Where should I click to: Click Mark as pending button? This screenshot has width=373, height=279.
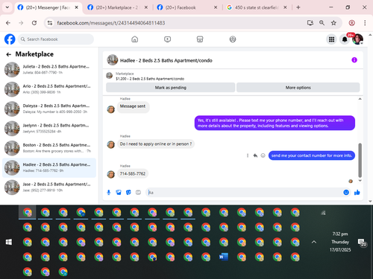pos(171,88)
